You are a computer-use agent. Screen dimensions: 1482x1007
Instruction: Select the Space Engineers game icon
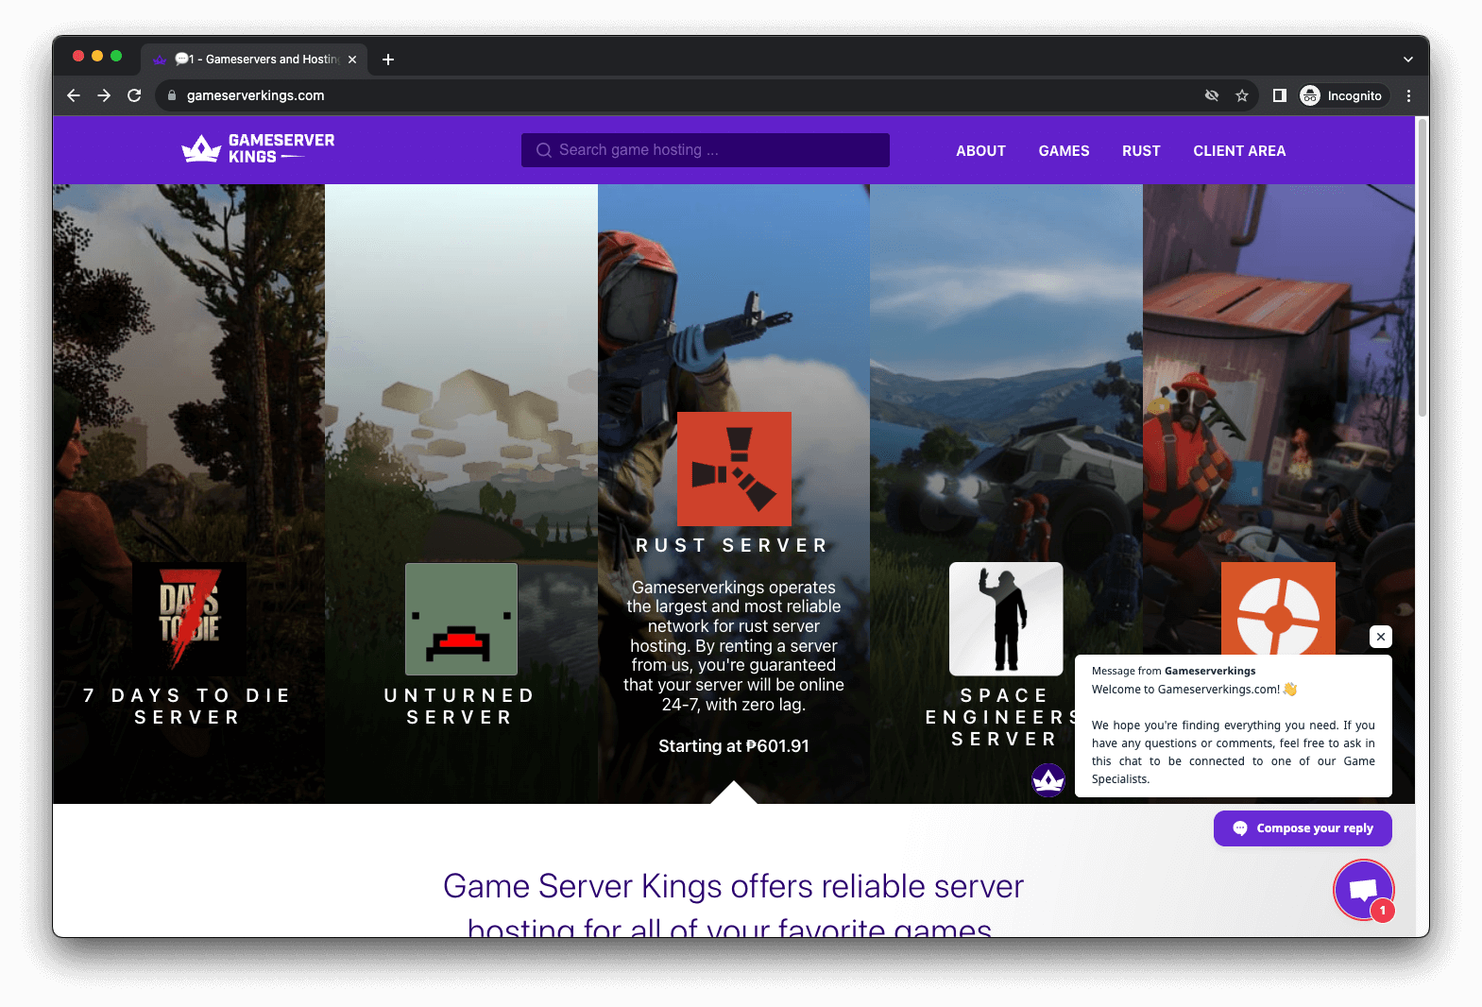(1006, 619)
